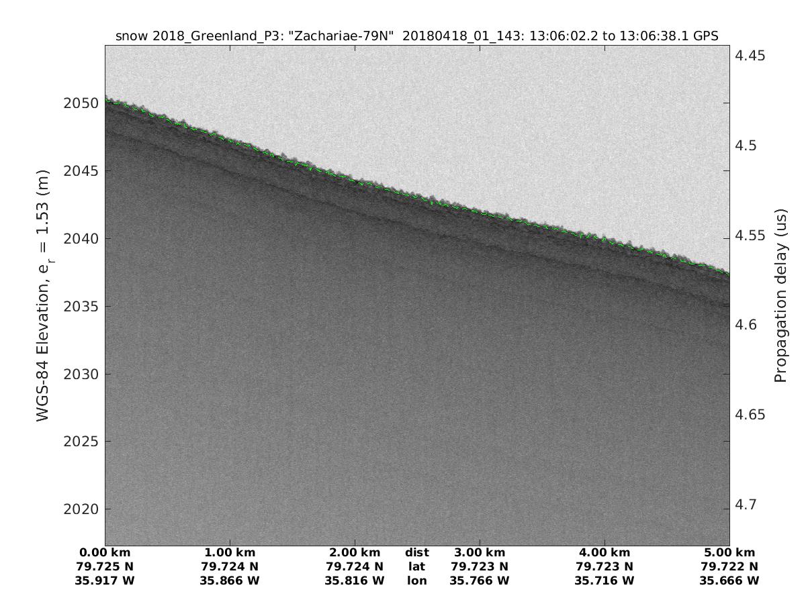This screenshot has height=604, width=806.
Task: Click the "0.00 km" distance label
Action: [x=105, y=553]
